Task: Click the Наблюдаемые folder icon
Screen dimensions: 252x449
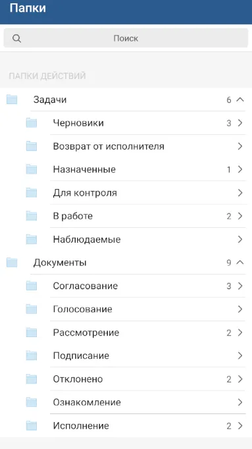Action: click(32, 239)
